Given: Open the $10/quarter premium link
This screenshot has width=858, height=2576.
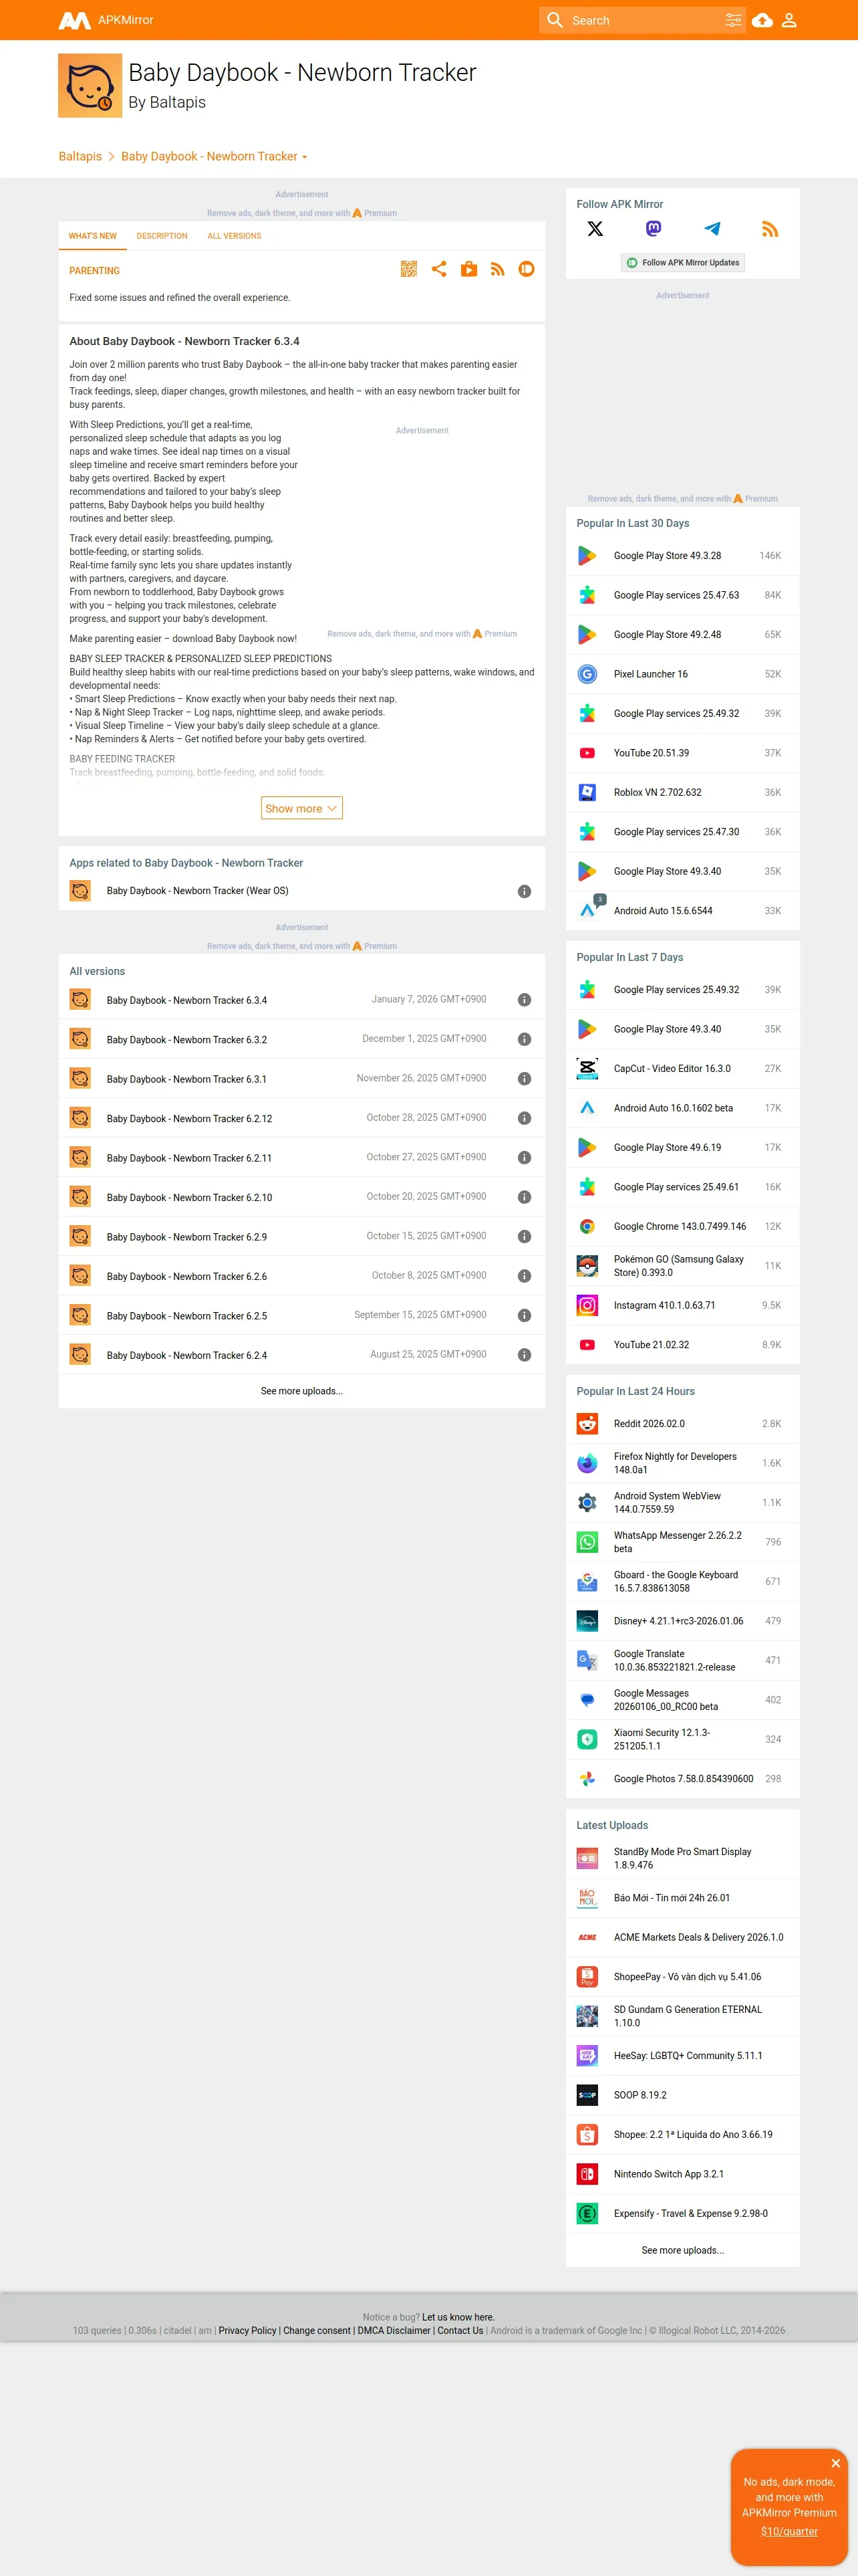Looking at the screenshot, I should [789, 2531].
